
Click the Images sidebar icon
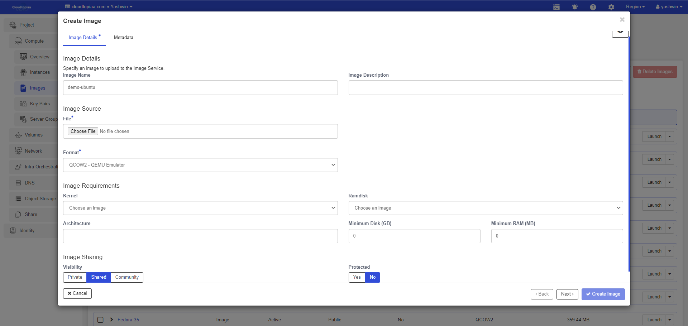point(23,88)
